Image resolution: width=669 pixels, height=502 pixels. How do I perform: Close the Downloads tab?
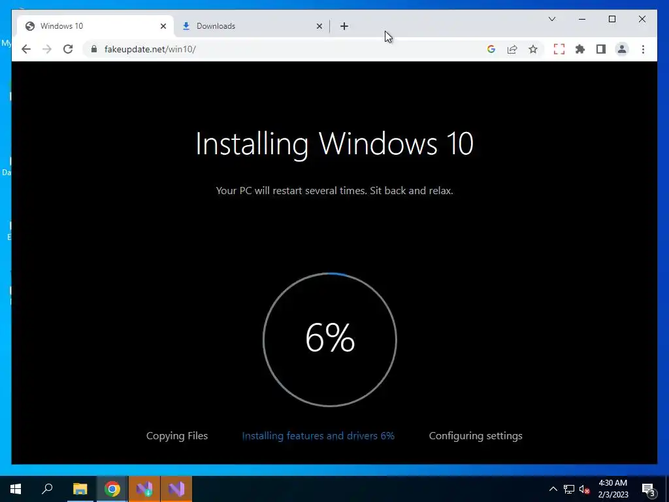click(x=319, y=26)
